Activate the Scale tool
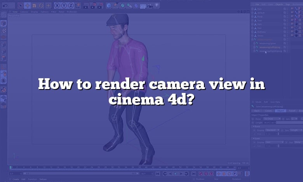This screenshot has height=182, width=303. point(35,6)
